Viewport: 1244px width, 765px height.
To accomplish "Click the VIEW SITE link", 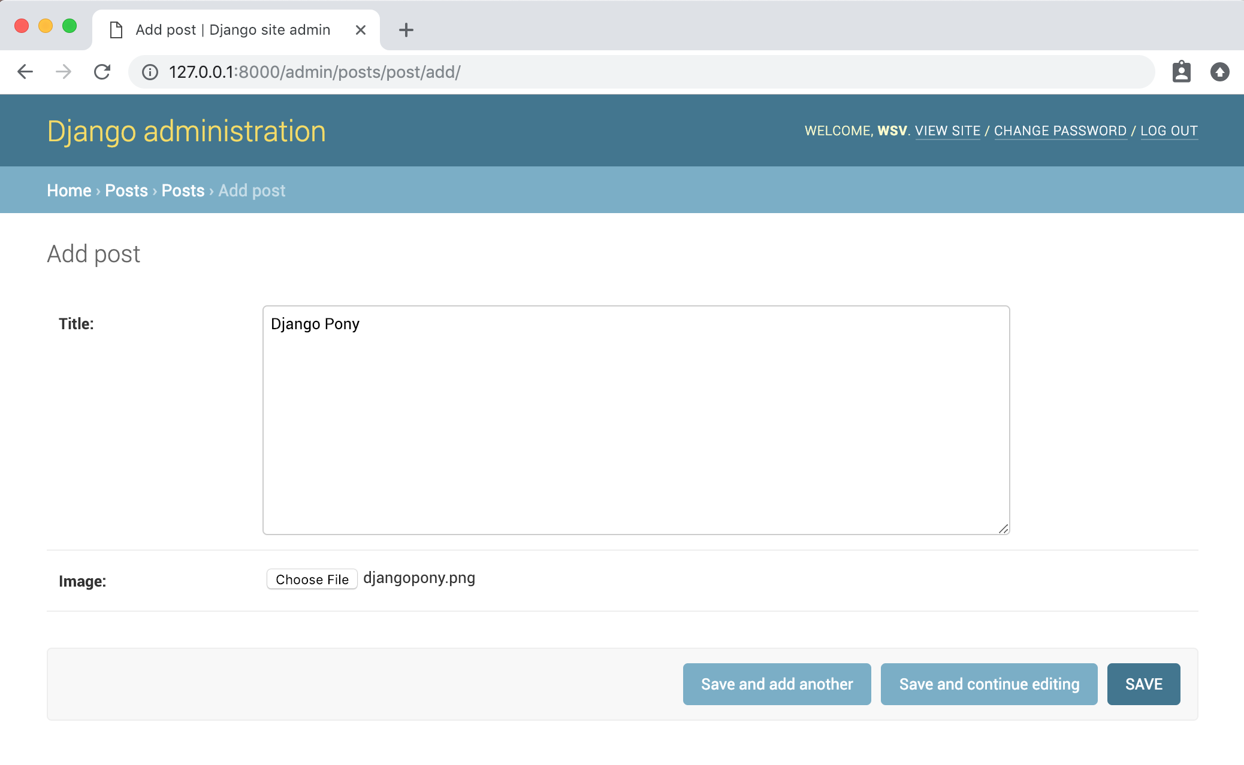I will (948, 129).
